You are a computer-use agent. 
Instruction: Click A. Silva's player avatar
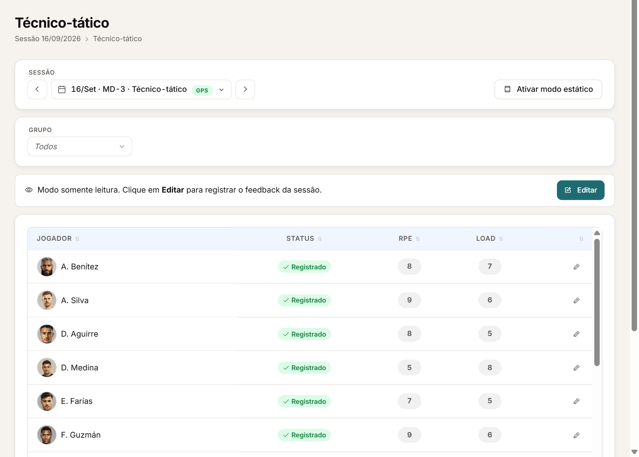[x=47, y=300]
